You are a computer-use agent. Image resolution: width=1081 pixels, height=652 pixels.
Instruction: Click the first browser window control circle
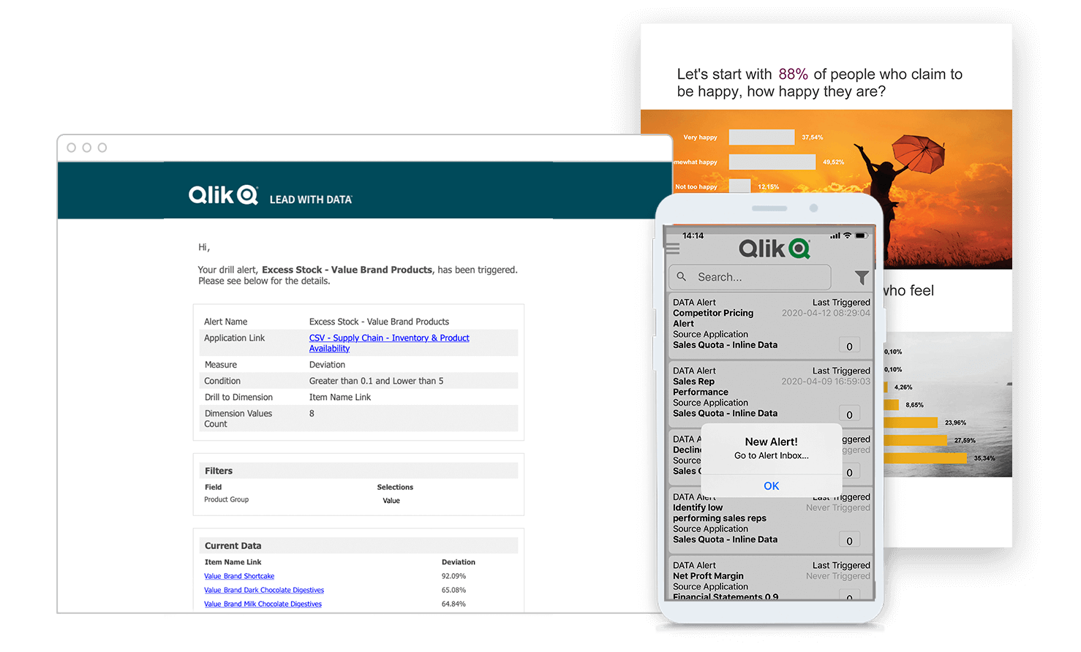(72, 148)
